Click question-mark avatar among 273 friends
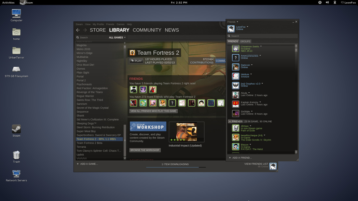 tap(172, 103)
